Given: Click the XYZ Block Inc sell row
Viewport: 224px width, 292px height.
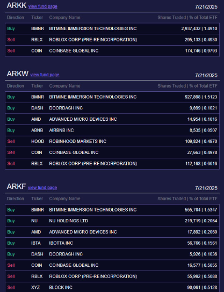Looking at the screenshot, I should [x=112, y=287].
